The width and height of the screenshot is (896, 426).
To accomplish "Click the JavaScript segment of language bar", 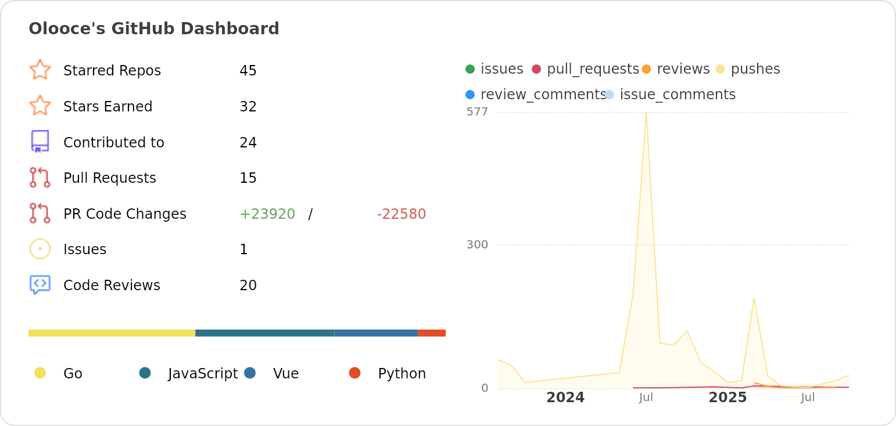I will 264,333.
